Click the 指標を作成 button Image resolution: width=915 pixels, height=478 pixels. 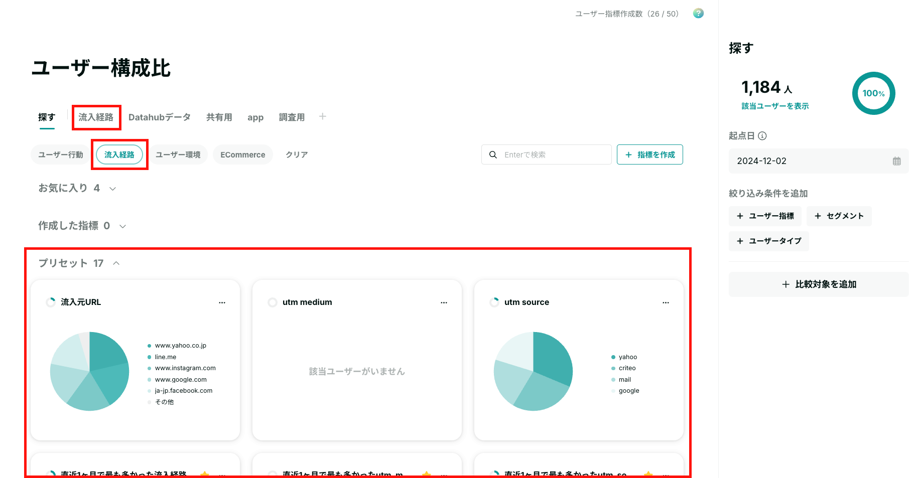coord(650,154)
